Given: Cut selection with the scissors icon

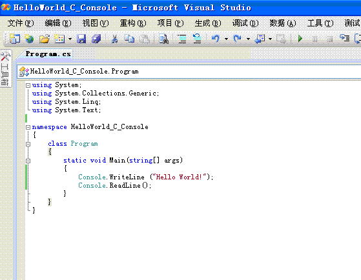Looking at the screenshot, I should pos(114,39).
